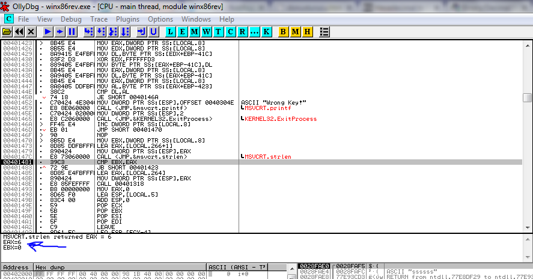Click the Hex dump column header

coord(120,267)
